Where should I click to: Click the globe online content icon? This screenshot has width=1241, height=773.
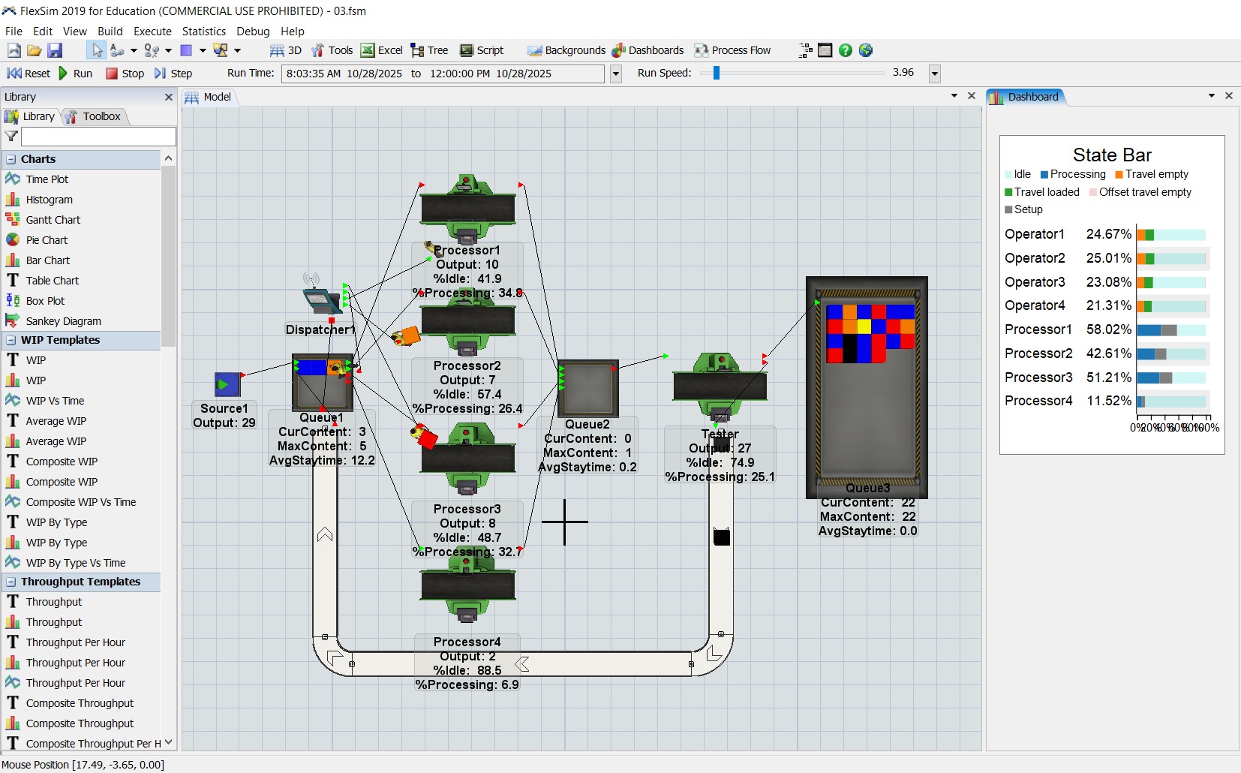click(x=866, y=50)
